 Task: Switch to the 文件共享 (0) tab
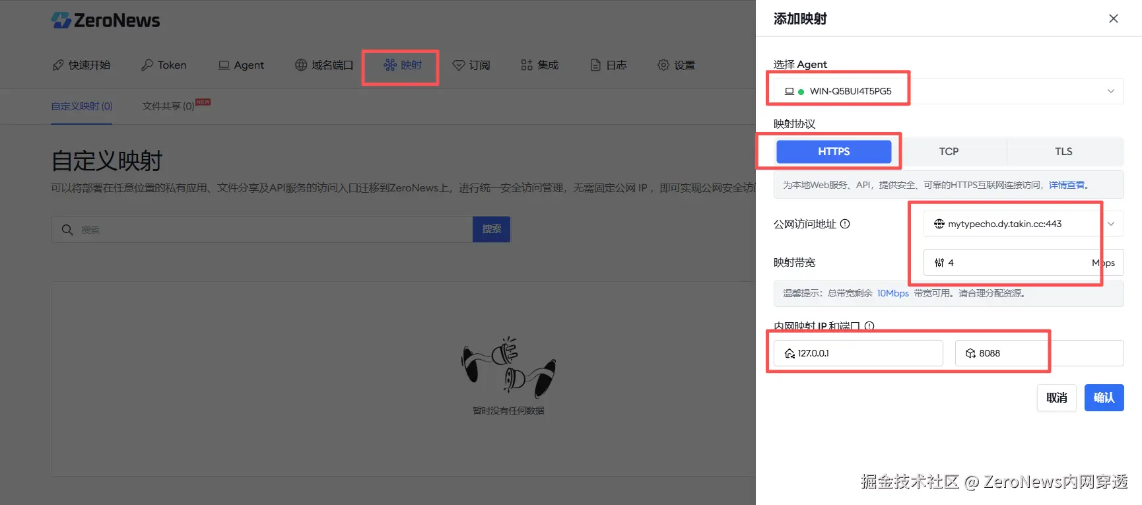point(168,106)
